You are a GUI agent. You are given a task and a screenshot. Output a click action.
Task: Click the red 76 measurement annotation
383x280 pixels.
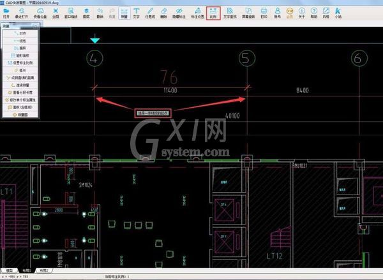(x=169, y=77)
